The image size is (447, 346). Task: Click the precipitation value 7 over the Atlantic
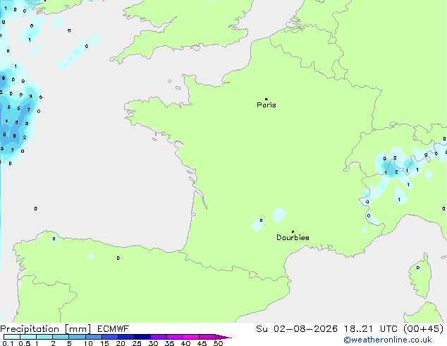29,109
